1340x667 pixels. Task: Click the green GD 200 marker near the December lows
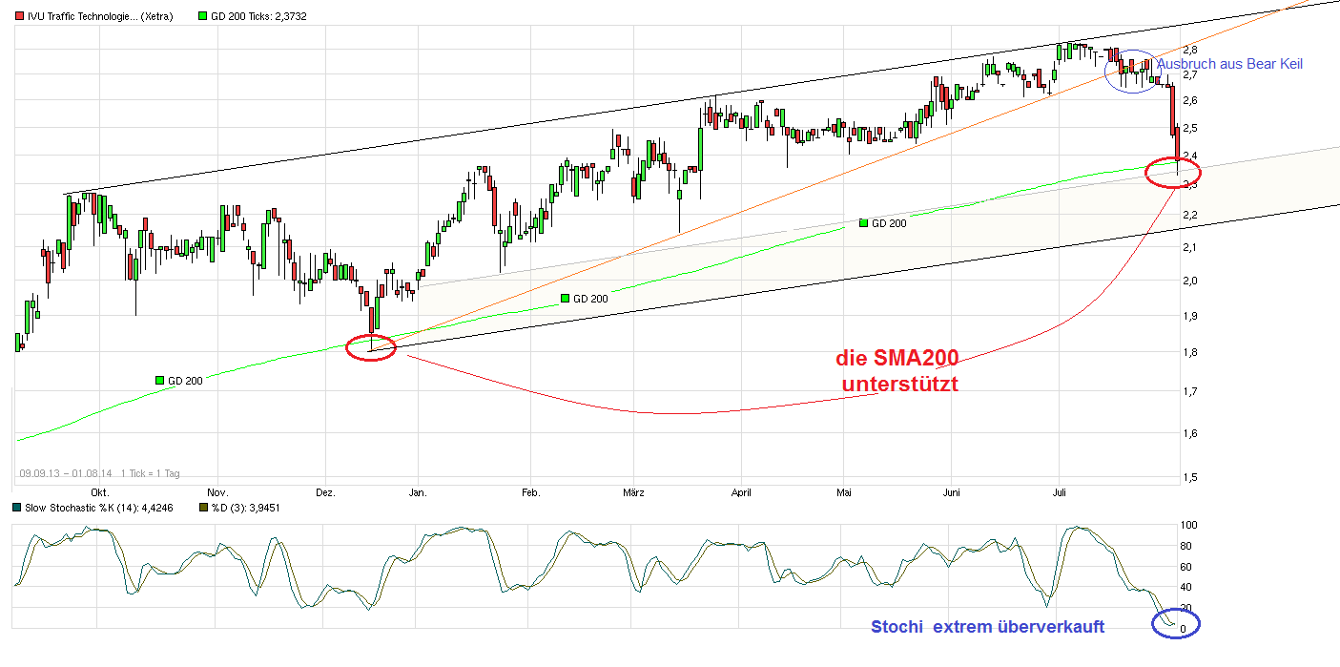(158, 379)
